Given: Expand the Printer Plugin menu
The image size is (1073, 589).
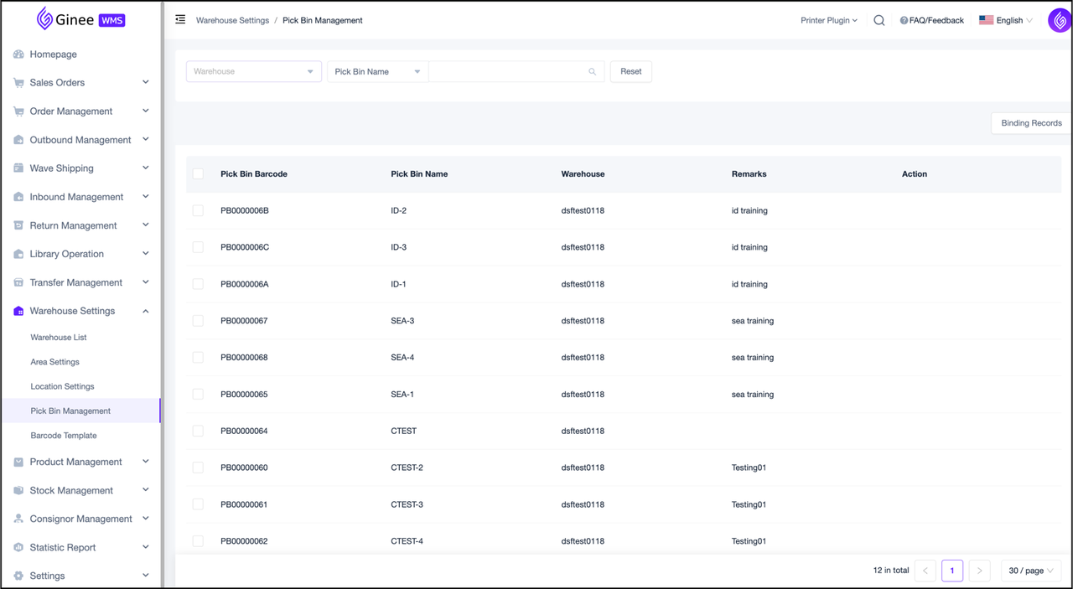Looking at the screenshot, I should (828, 20).
